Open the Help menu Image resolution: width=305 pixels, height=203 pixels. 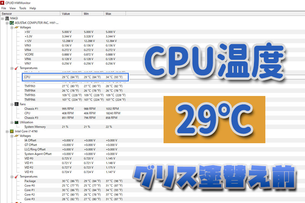[33, 8]
